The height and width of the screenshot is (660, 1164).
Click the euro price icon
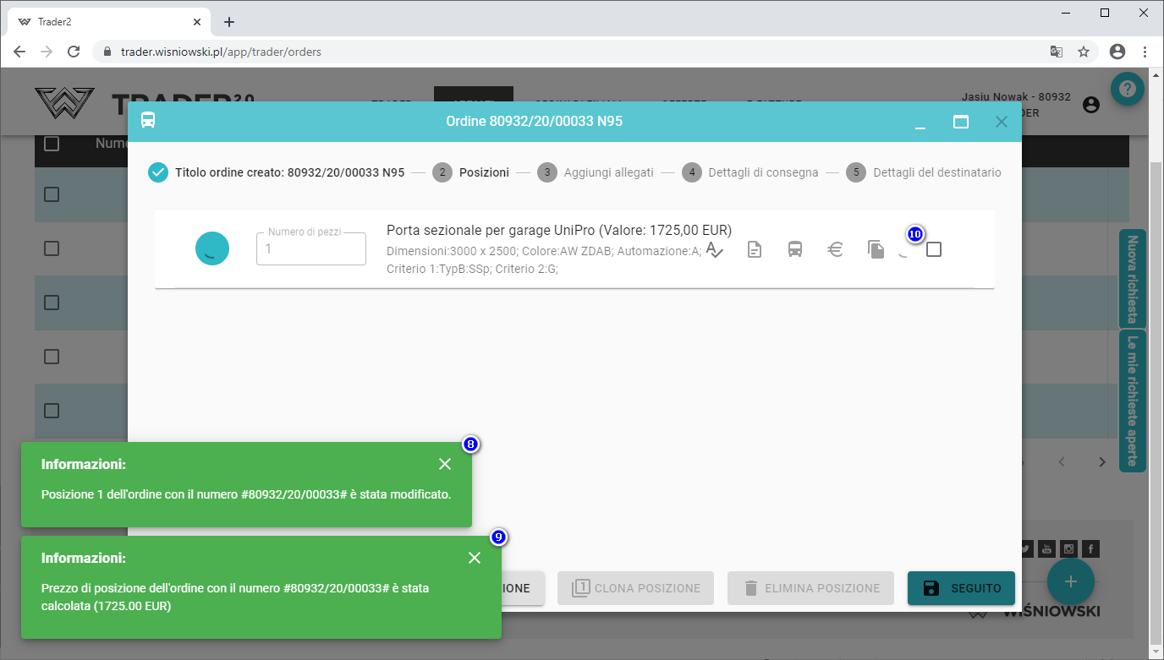(835, 249)
